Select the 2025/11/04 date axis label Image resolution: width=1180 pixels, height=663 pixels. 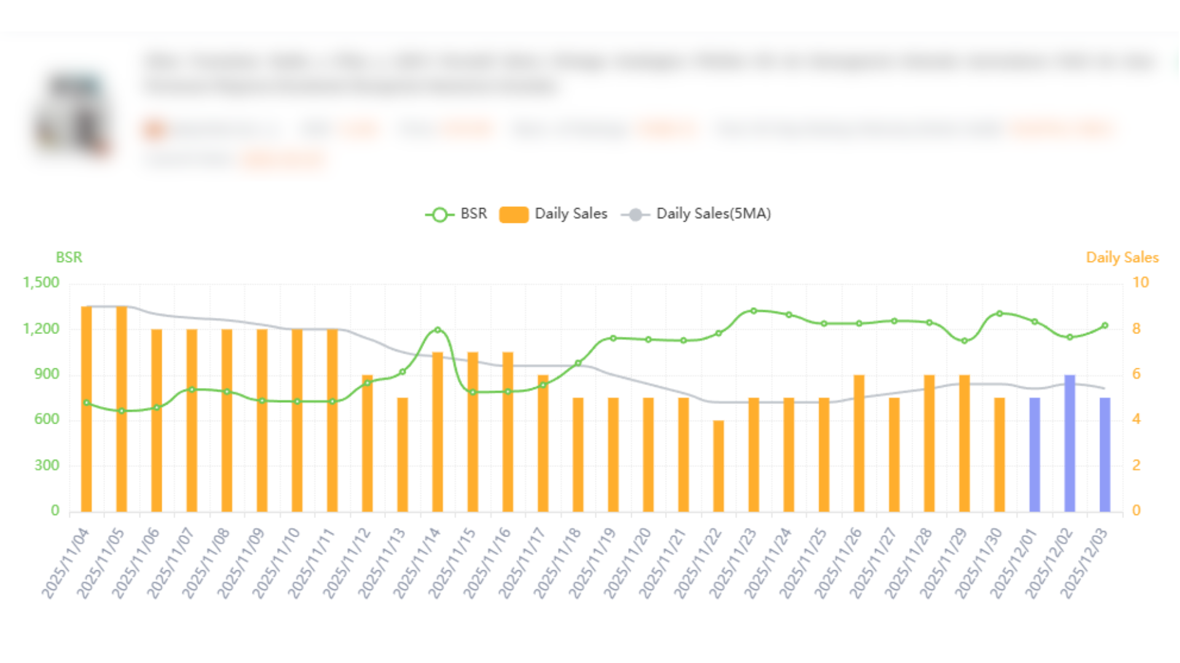coord(65,562)
